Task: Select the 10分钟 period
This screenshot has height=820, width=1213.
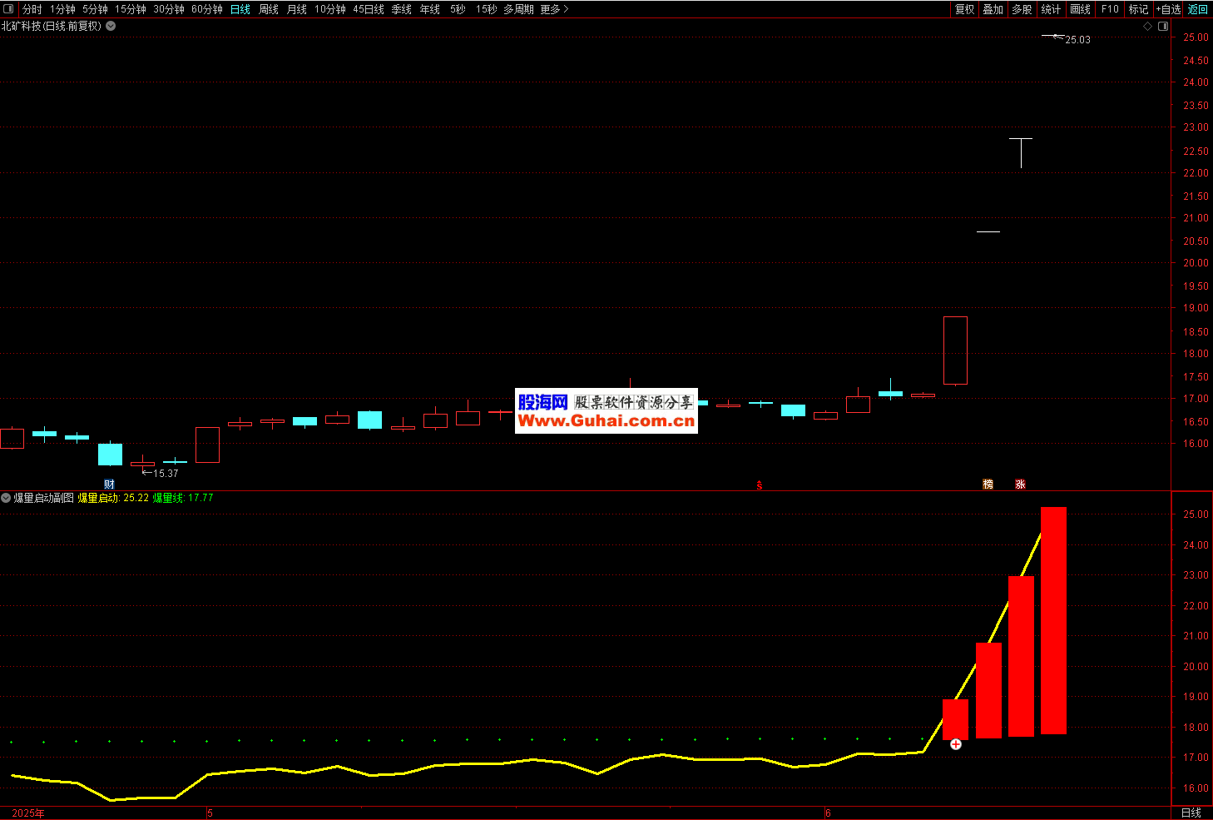Action: [x=330, y=9]
